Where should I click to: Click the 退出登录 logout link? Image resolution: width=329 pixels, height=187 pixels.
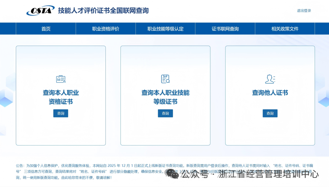tap(304, 11)
